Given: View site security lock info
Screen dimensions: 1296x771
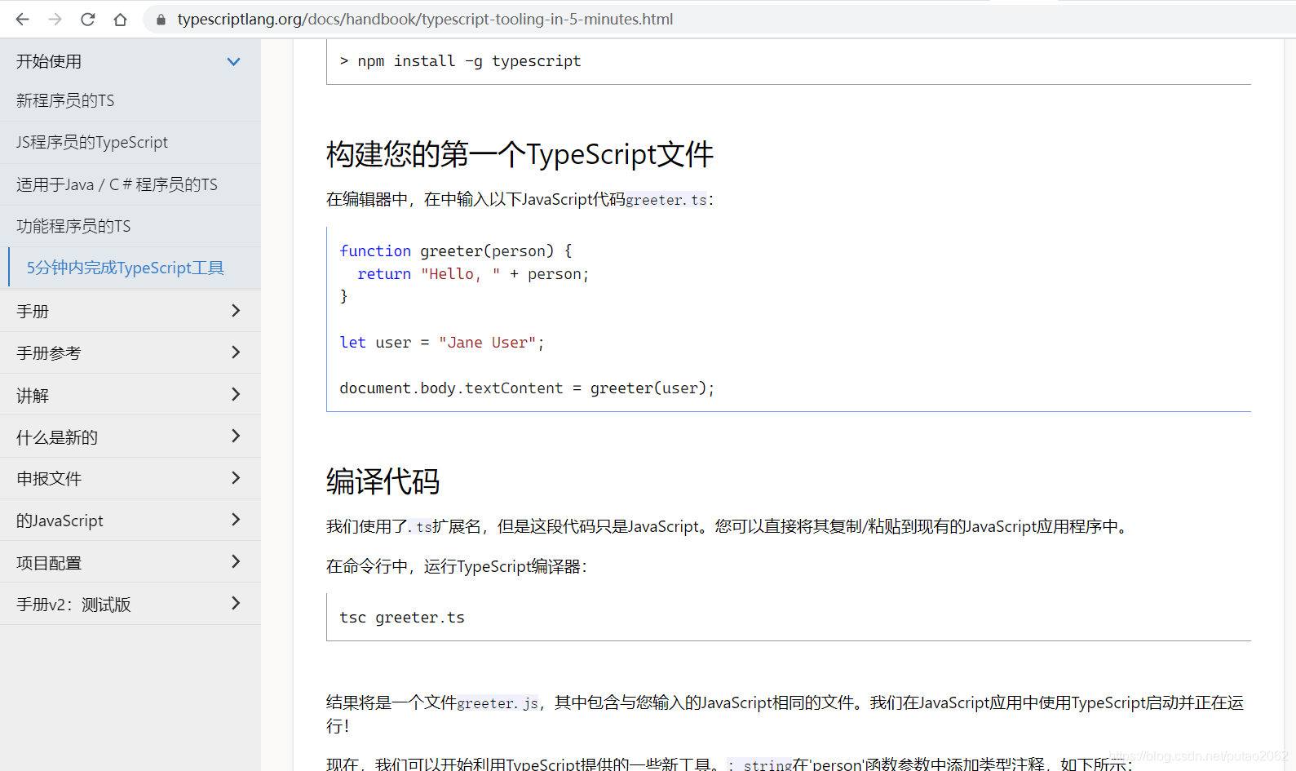Looking at the screenshot, I should [x=161, y=19].
